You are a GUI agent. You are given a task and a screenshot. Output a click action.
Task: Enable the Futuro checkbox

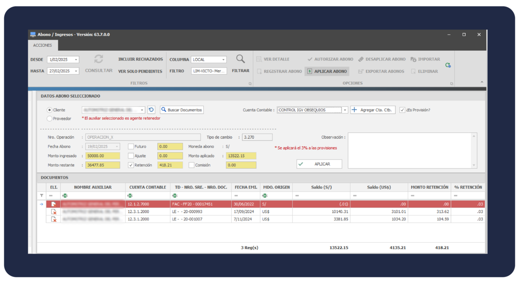point(131,146)
